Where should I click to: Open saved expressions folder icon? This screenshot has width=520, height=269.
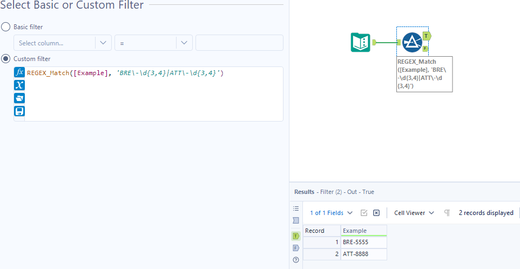click(19, 98)
